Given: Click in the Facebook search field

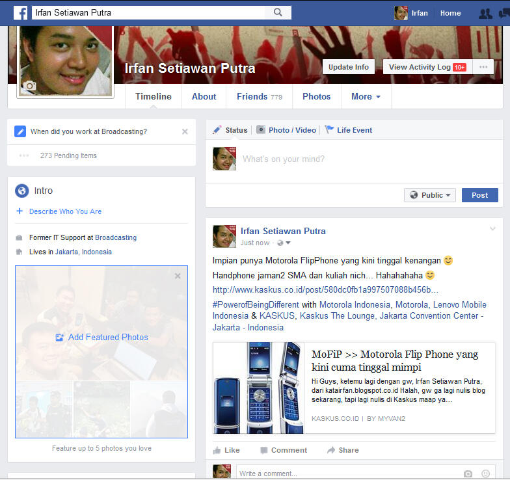Looking at the screenshot, I should click(148, 13).
